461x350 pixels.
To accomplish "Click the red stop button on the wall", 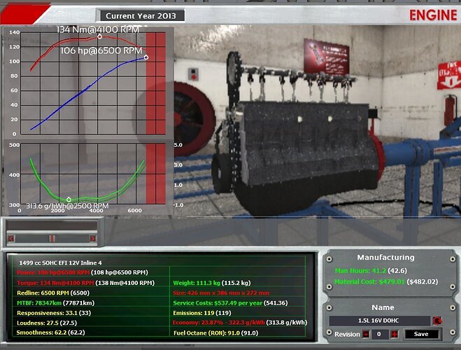I will (x=193, y=77).
